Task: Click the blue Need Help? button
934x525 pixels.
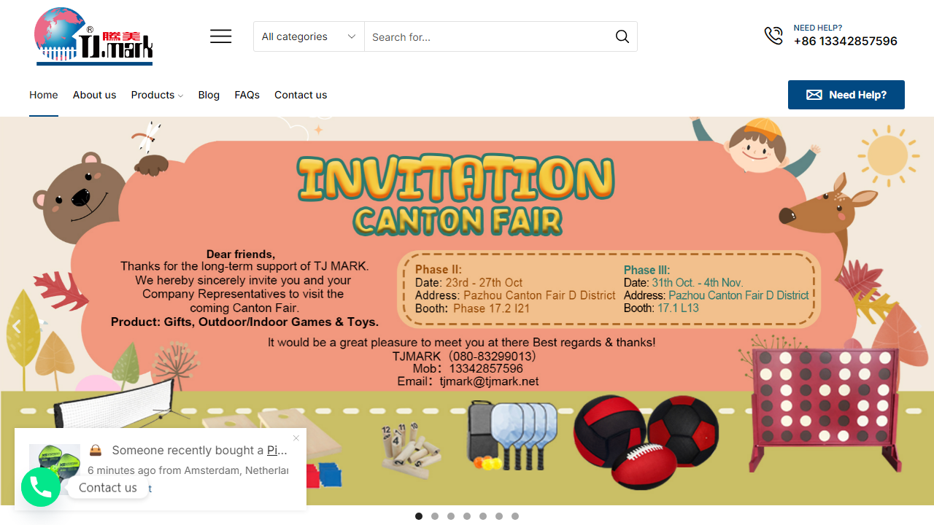Action: tap(846, 95)
